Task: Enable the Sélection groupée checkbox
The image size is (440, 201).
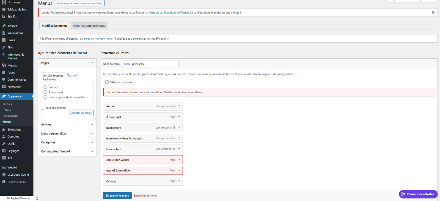Action: (107, 82)
